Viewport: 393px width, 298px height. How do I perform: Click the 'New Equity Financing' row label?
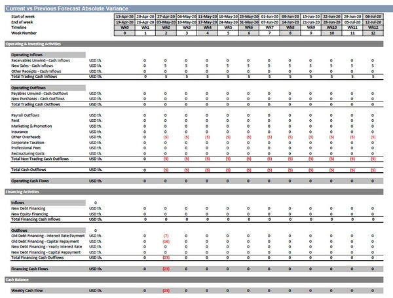tap(31, 214)
